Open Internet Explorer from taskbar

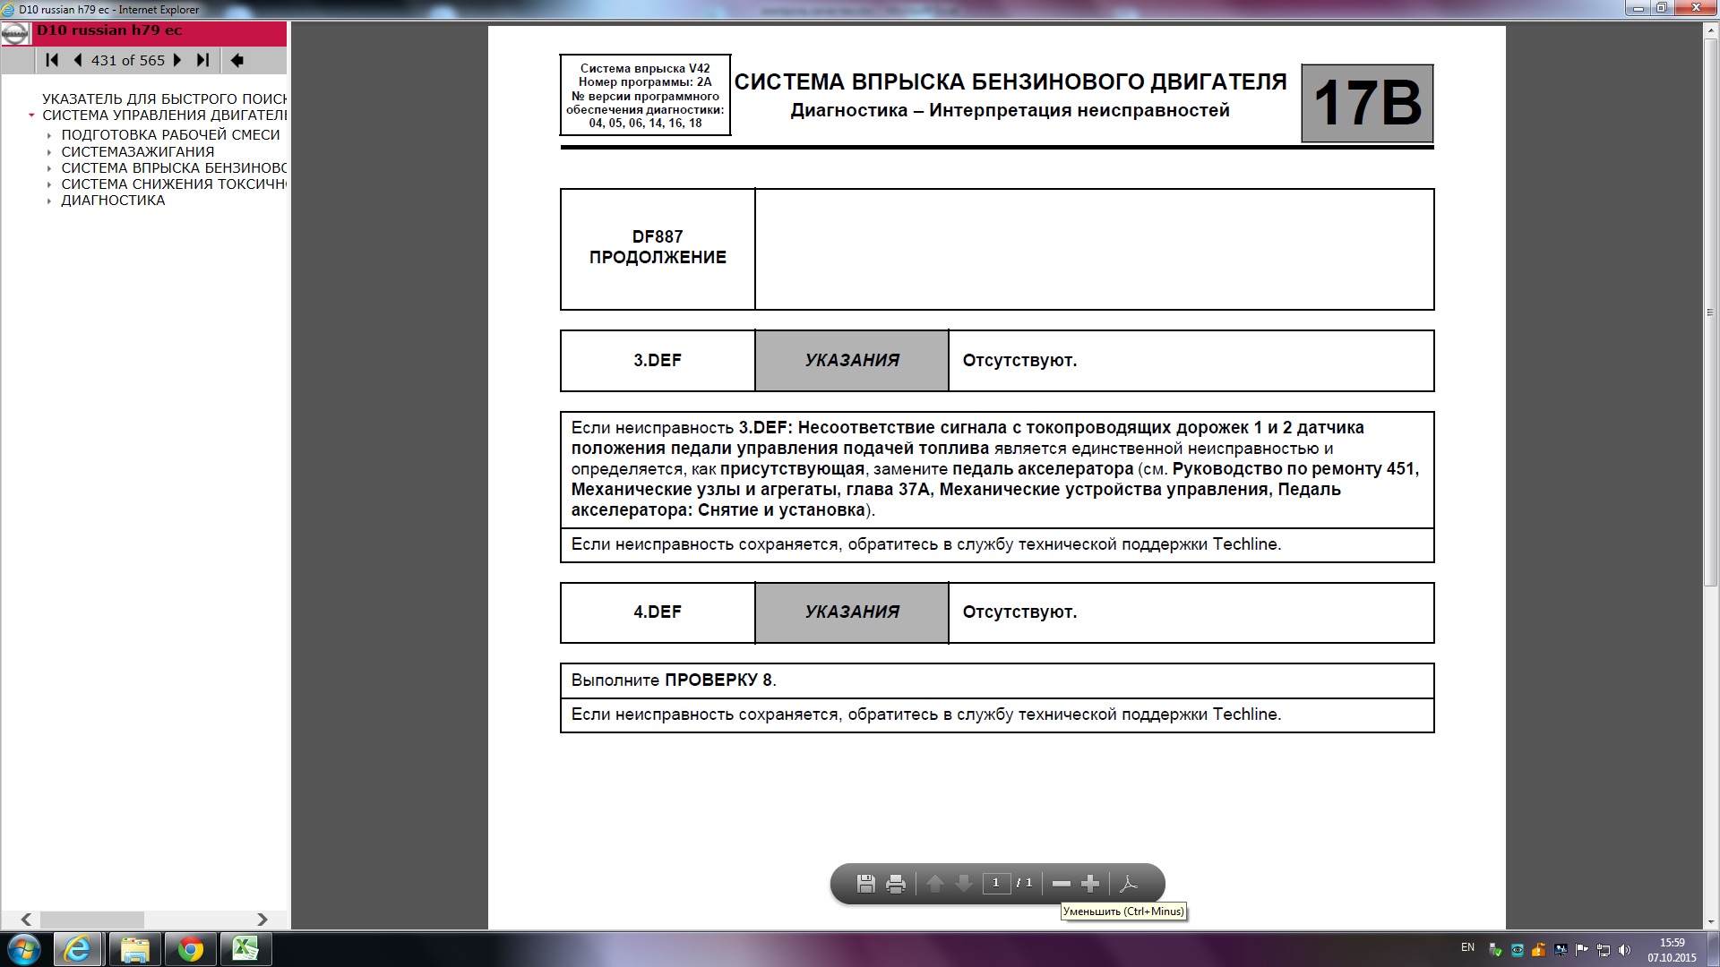[77, 949]
